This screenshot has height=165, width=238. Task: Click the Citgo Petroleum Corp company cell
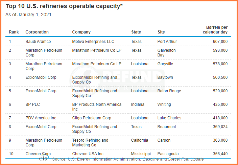point(92,118)
